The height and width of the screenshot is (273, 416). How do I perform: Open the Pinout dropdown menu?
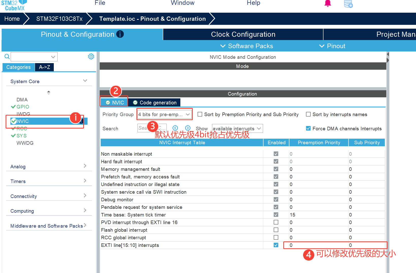(332, 46)
